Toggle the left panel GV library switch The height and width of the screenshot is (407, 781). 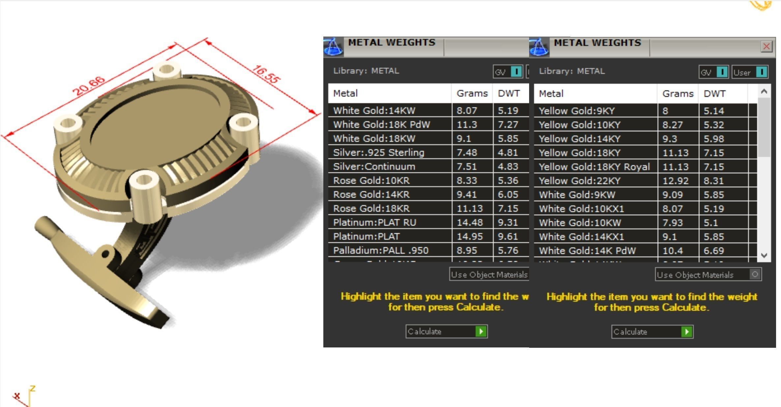[516, 72]
